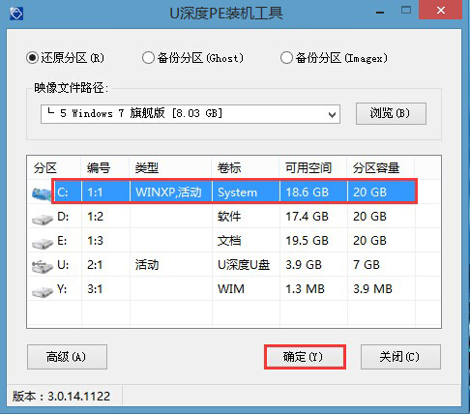Screen dimensions: 470x414
Task: Sort by the 可用空间 column header
Action: click(313, 167)
